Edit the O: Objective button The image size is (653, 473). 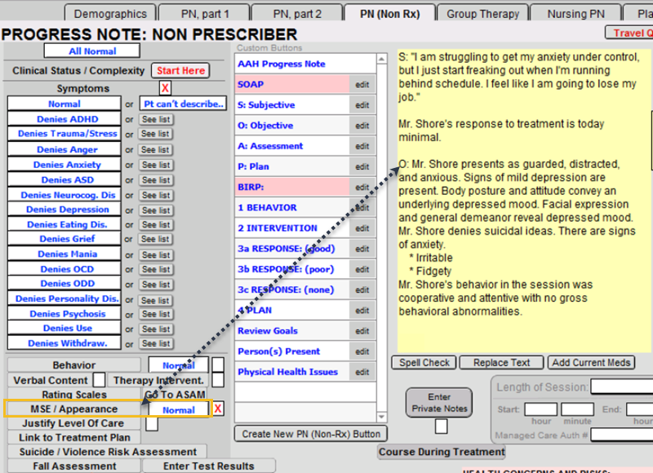pyautogui.click(x=362, y=126)
